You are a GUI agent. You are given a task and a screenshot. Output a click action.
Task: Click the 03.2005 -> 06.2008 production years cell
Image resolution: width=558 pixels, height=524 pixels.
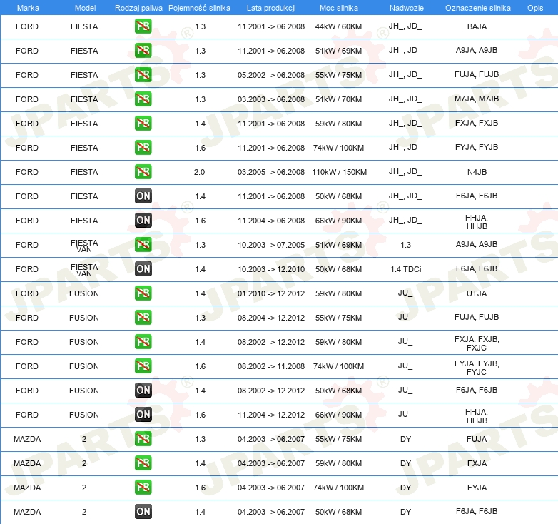point(271,172)
